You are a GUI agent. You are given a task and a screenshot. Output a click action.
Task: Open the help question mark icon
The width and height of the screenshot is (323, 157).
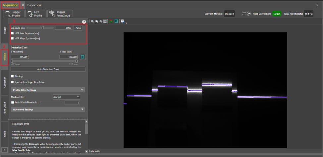click(x=84, y=22)
